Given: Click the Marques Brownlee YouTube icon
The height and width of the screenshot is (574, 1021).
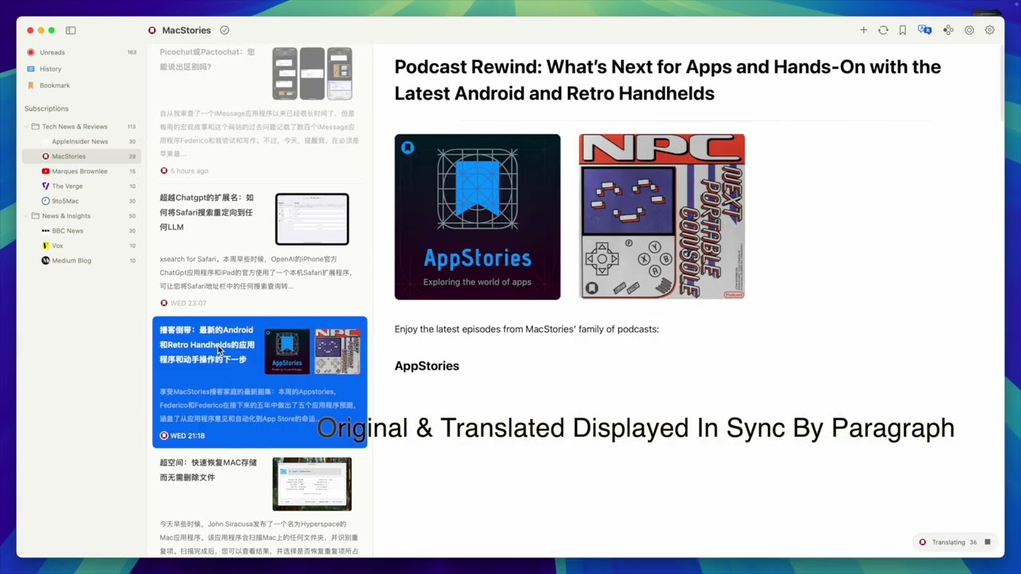Looking at the screenshot, I should click(45, 171).
